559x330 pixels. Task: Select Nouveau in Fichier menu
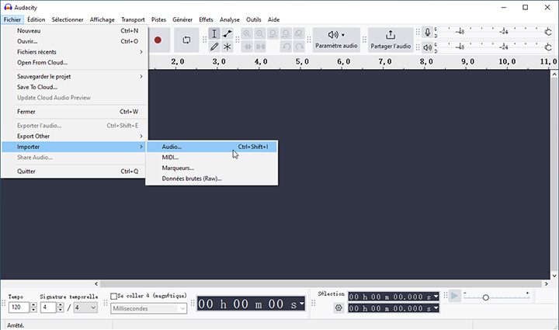(x=75, y=30)
